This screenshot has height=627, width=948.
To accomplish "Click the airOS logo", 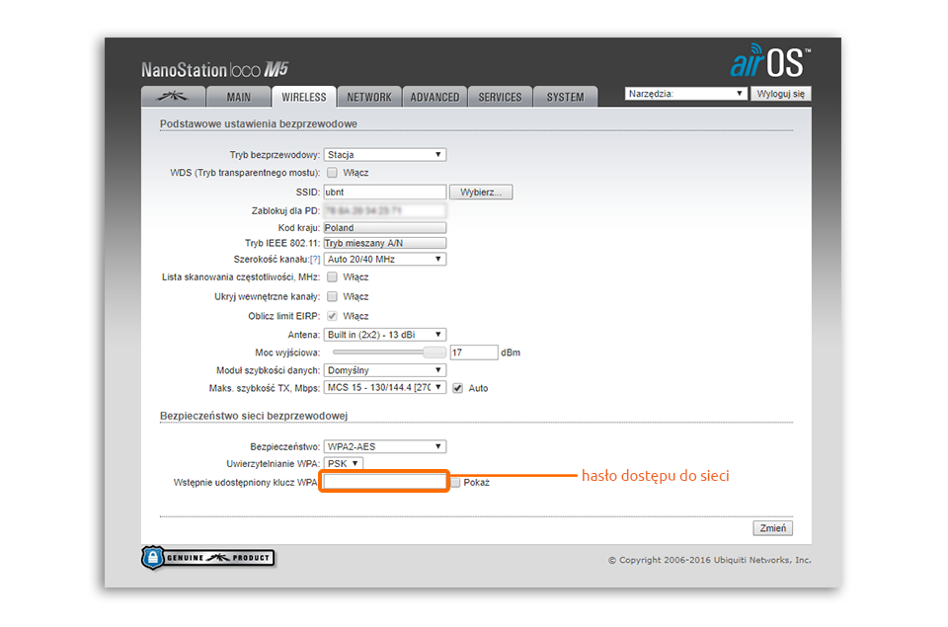I will [x=769, y=61].
